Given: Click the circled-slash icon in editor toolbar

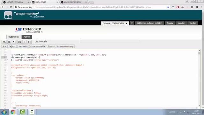Looking at the screenshot, I should pos(29,42).
